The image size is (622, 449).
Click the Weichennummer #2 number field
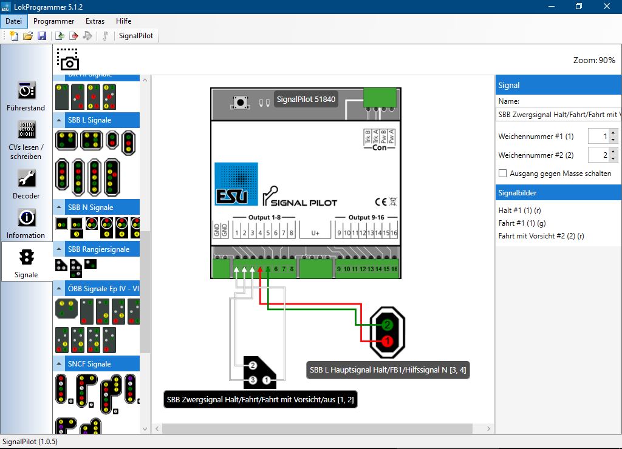coord(598,155)
